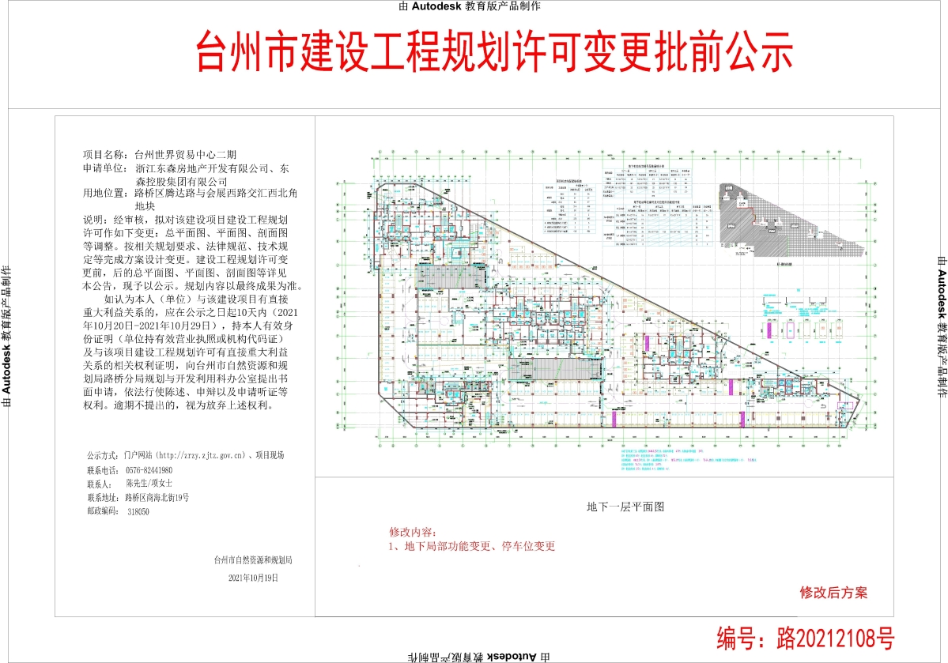Click the red label 修改后方案
948x663 pixels.
[833, 593]
